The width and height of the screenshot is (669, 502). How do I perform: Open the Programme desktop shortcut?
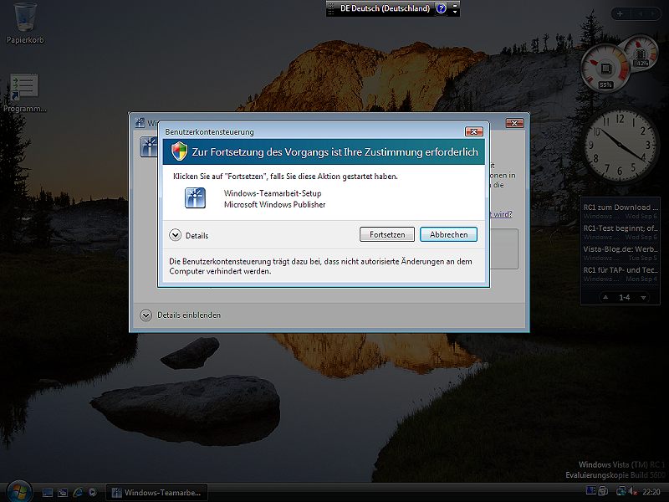24,87
